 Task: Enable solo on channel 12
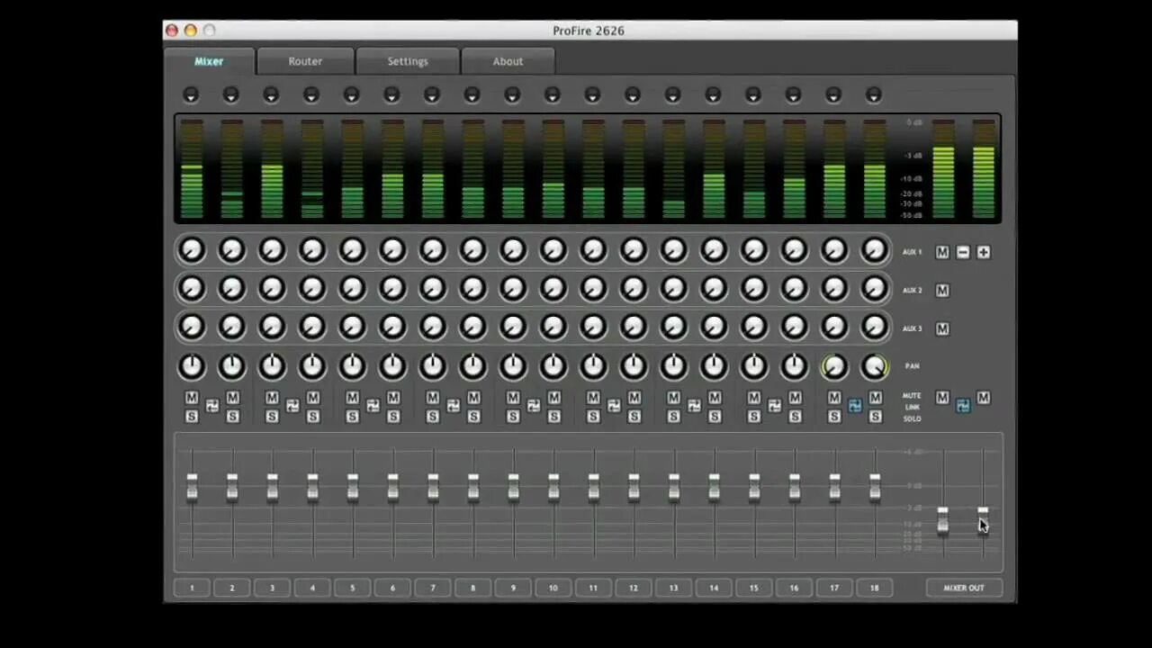coord(633,416)
